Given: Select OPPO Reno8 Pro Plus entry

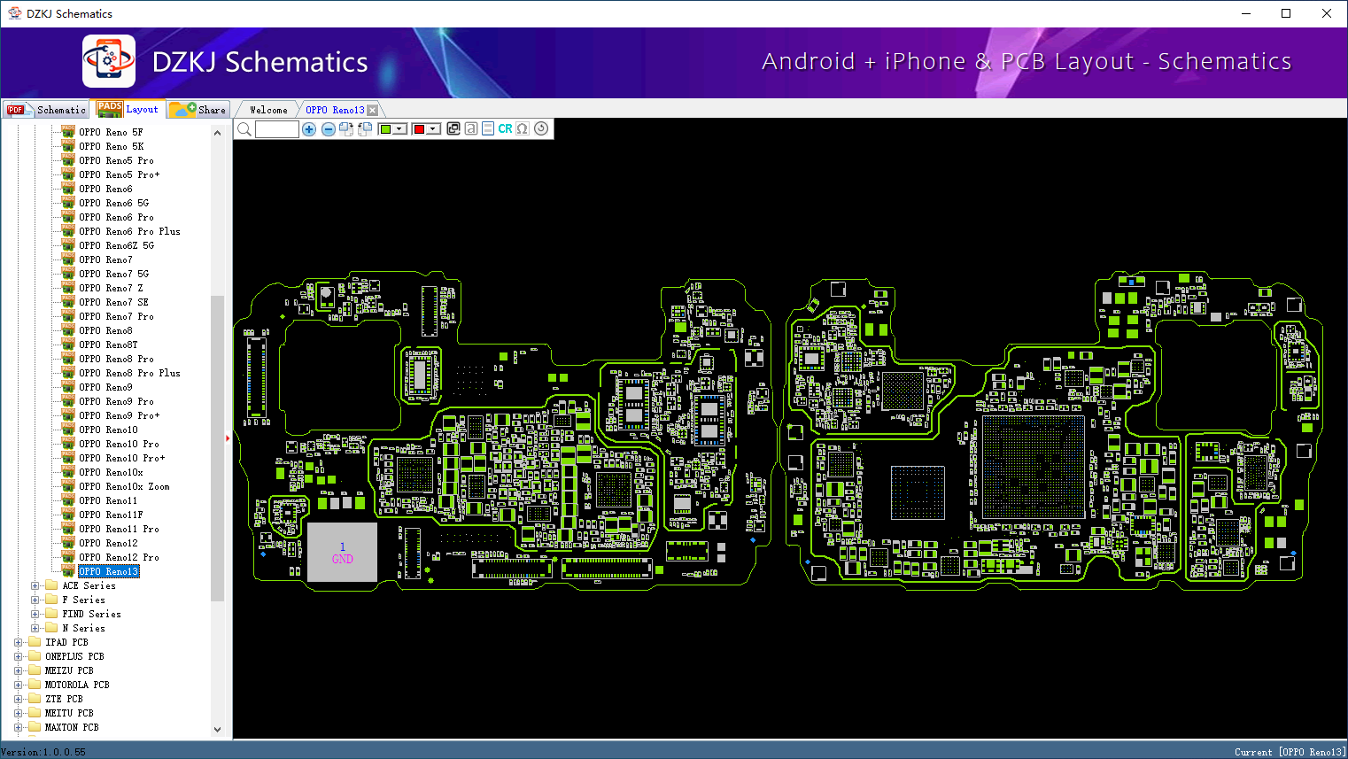Looking at the screenshot, I should 129,373.
